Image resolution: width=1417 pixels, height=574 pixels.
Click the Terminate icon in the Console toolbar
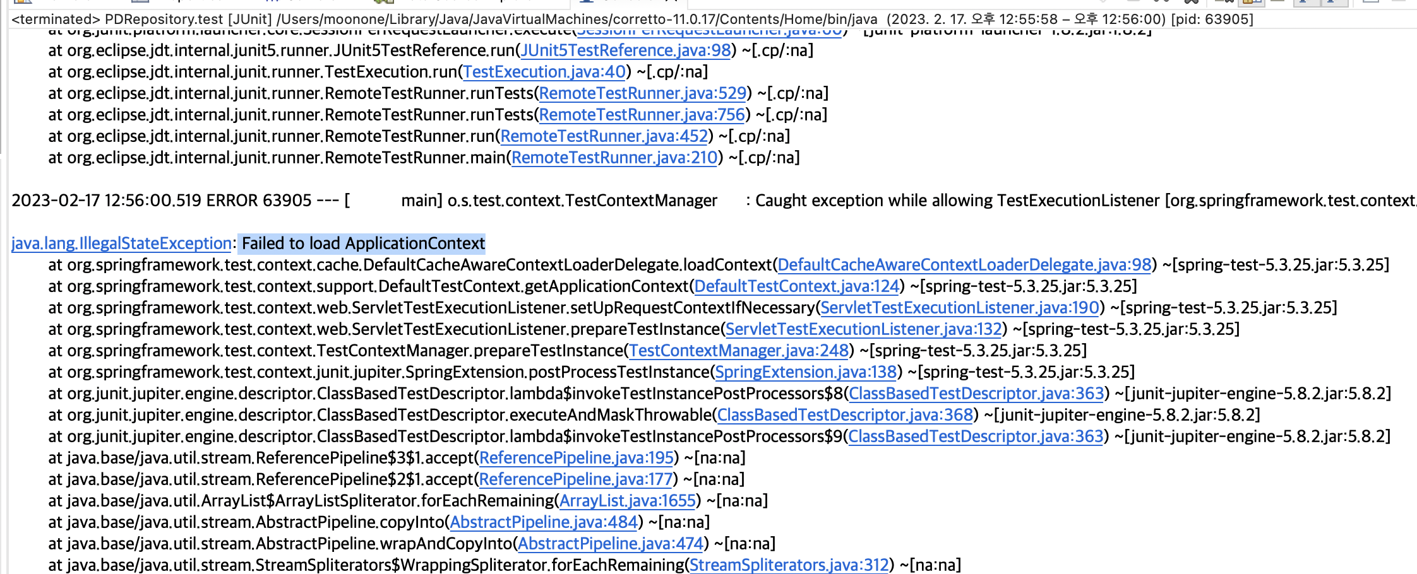click(1102, 3)
